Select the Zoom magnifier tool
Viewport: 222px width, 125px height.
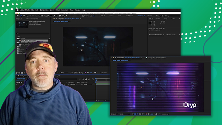click(x=27, y=16)
